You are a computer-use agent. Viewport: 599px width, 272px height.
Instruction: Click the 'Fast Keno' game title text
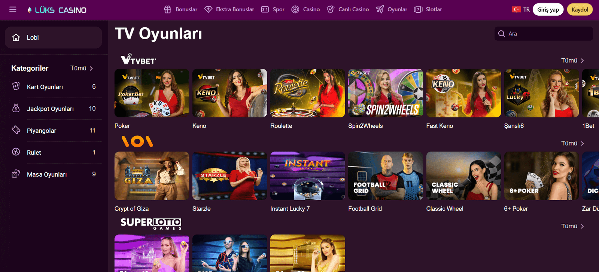pyautogui.click(x=440, y=126)
